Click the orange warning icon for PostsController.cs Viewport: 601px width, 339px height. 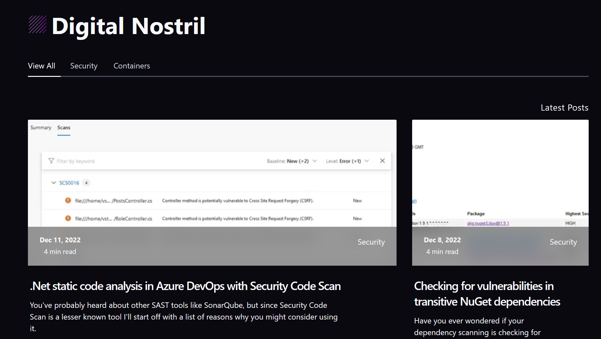click(x=68, y=200)
